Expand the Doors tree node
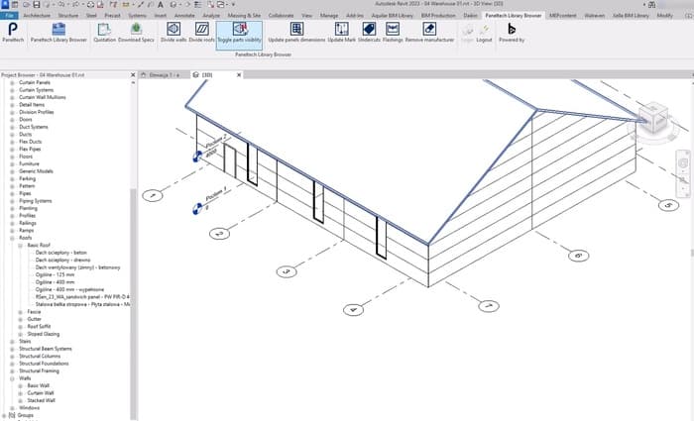This screenshot has height=421, width=694. pos(12,120)
